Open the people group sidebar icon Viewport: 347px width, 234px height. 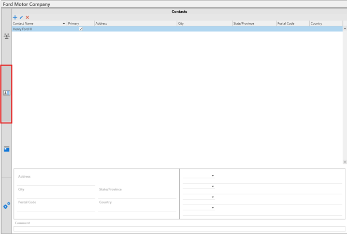[7, 36]
